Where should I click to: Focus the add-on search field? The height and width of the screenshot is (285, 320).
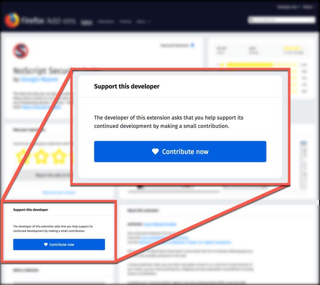(x=281, y=20)
